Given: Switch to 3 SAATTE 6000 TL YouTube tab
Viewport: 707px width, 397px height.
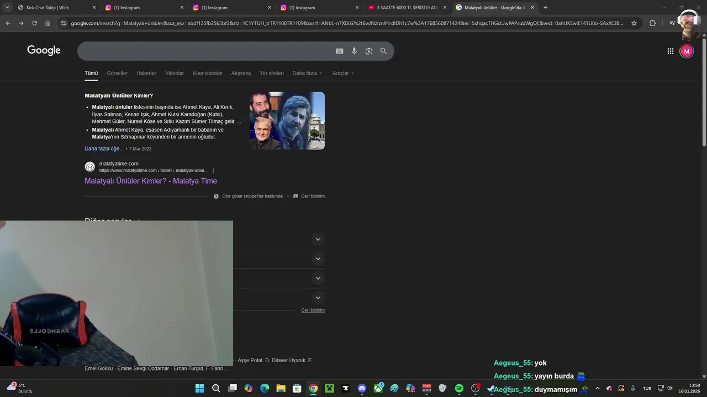Looking at the screenshot, I should tap(406, 8).
